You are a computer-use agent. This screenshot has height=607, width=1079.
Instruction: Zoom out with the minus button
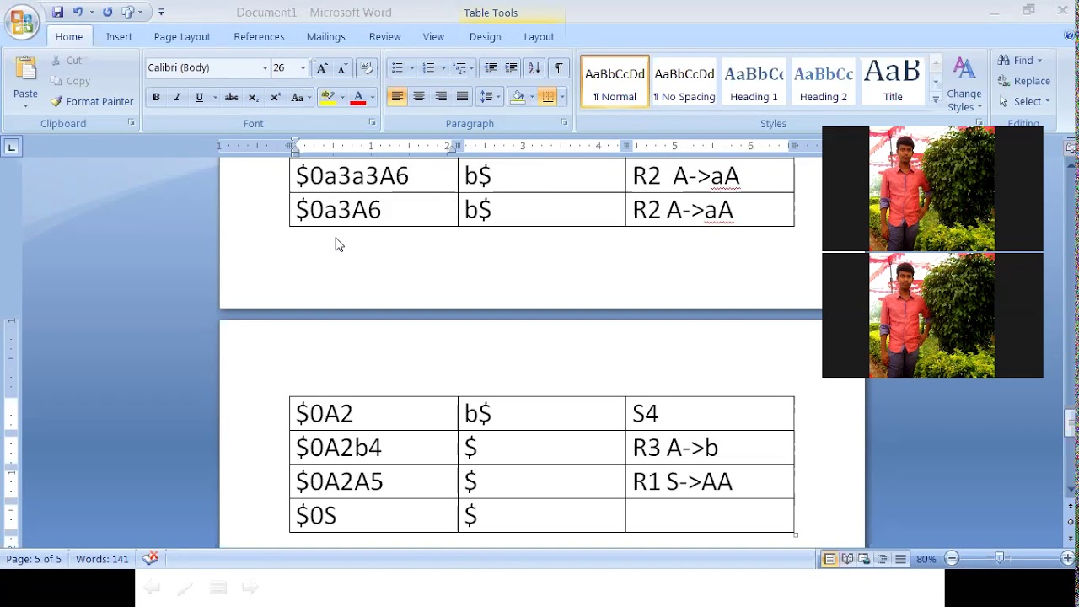point(952,559)
